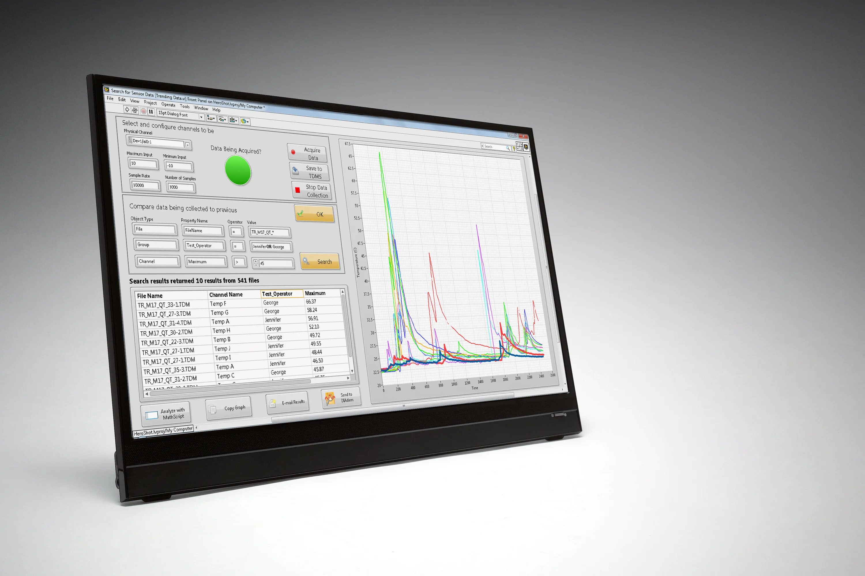Screen dimensions: 865x576
Task: Click the TR_M17_QT_* value field
Action: [x=270, y=232]
